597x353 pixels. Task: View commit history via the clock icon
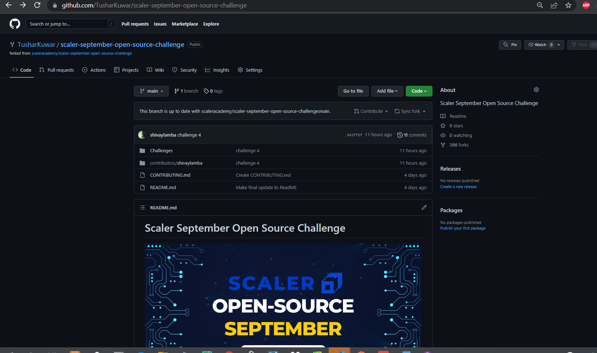400,135
